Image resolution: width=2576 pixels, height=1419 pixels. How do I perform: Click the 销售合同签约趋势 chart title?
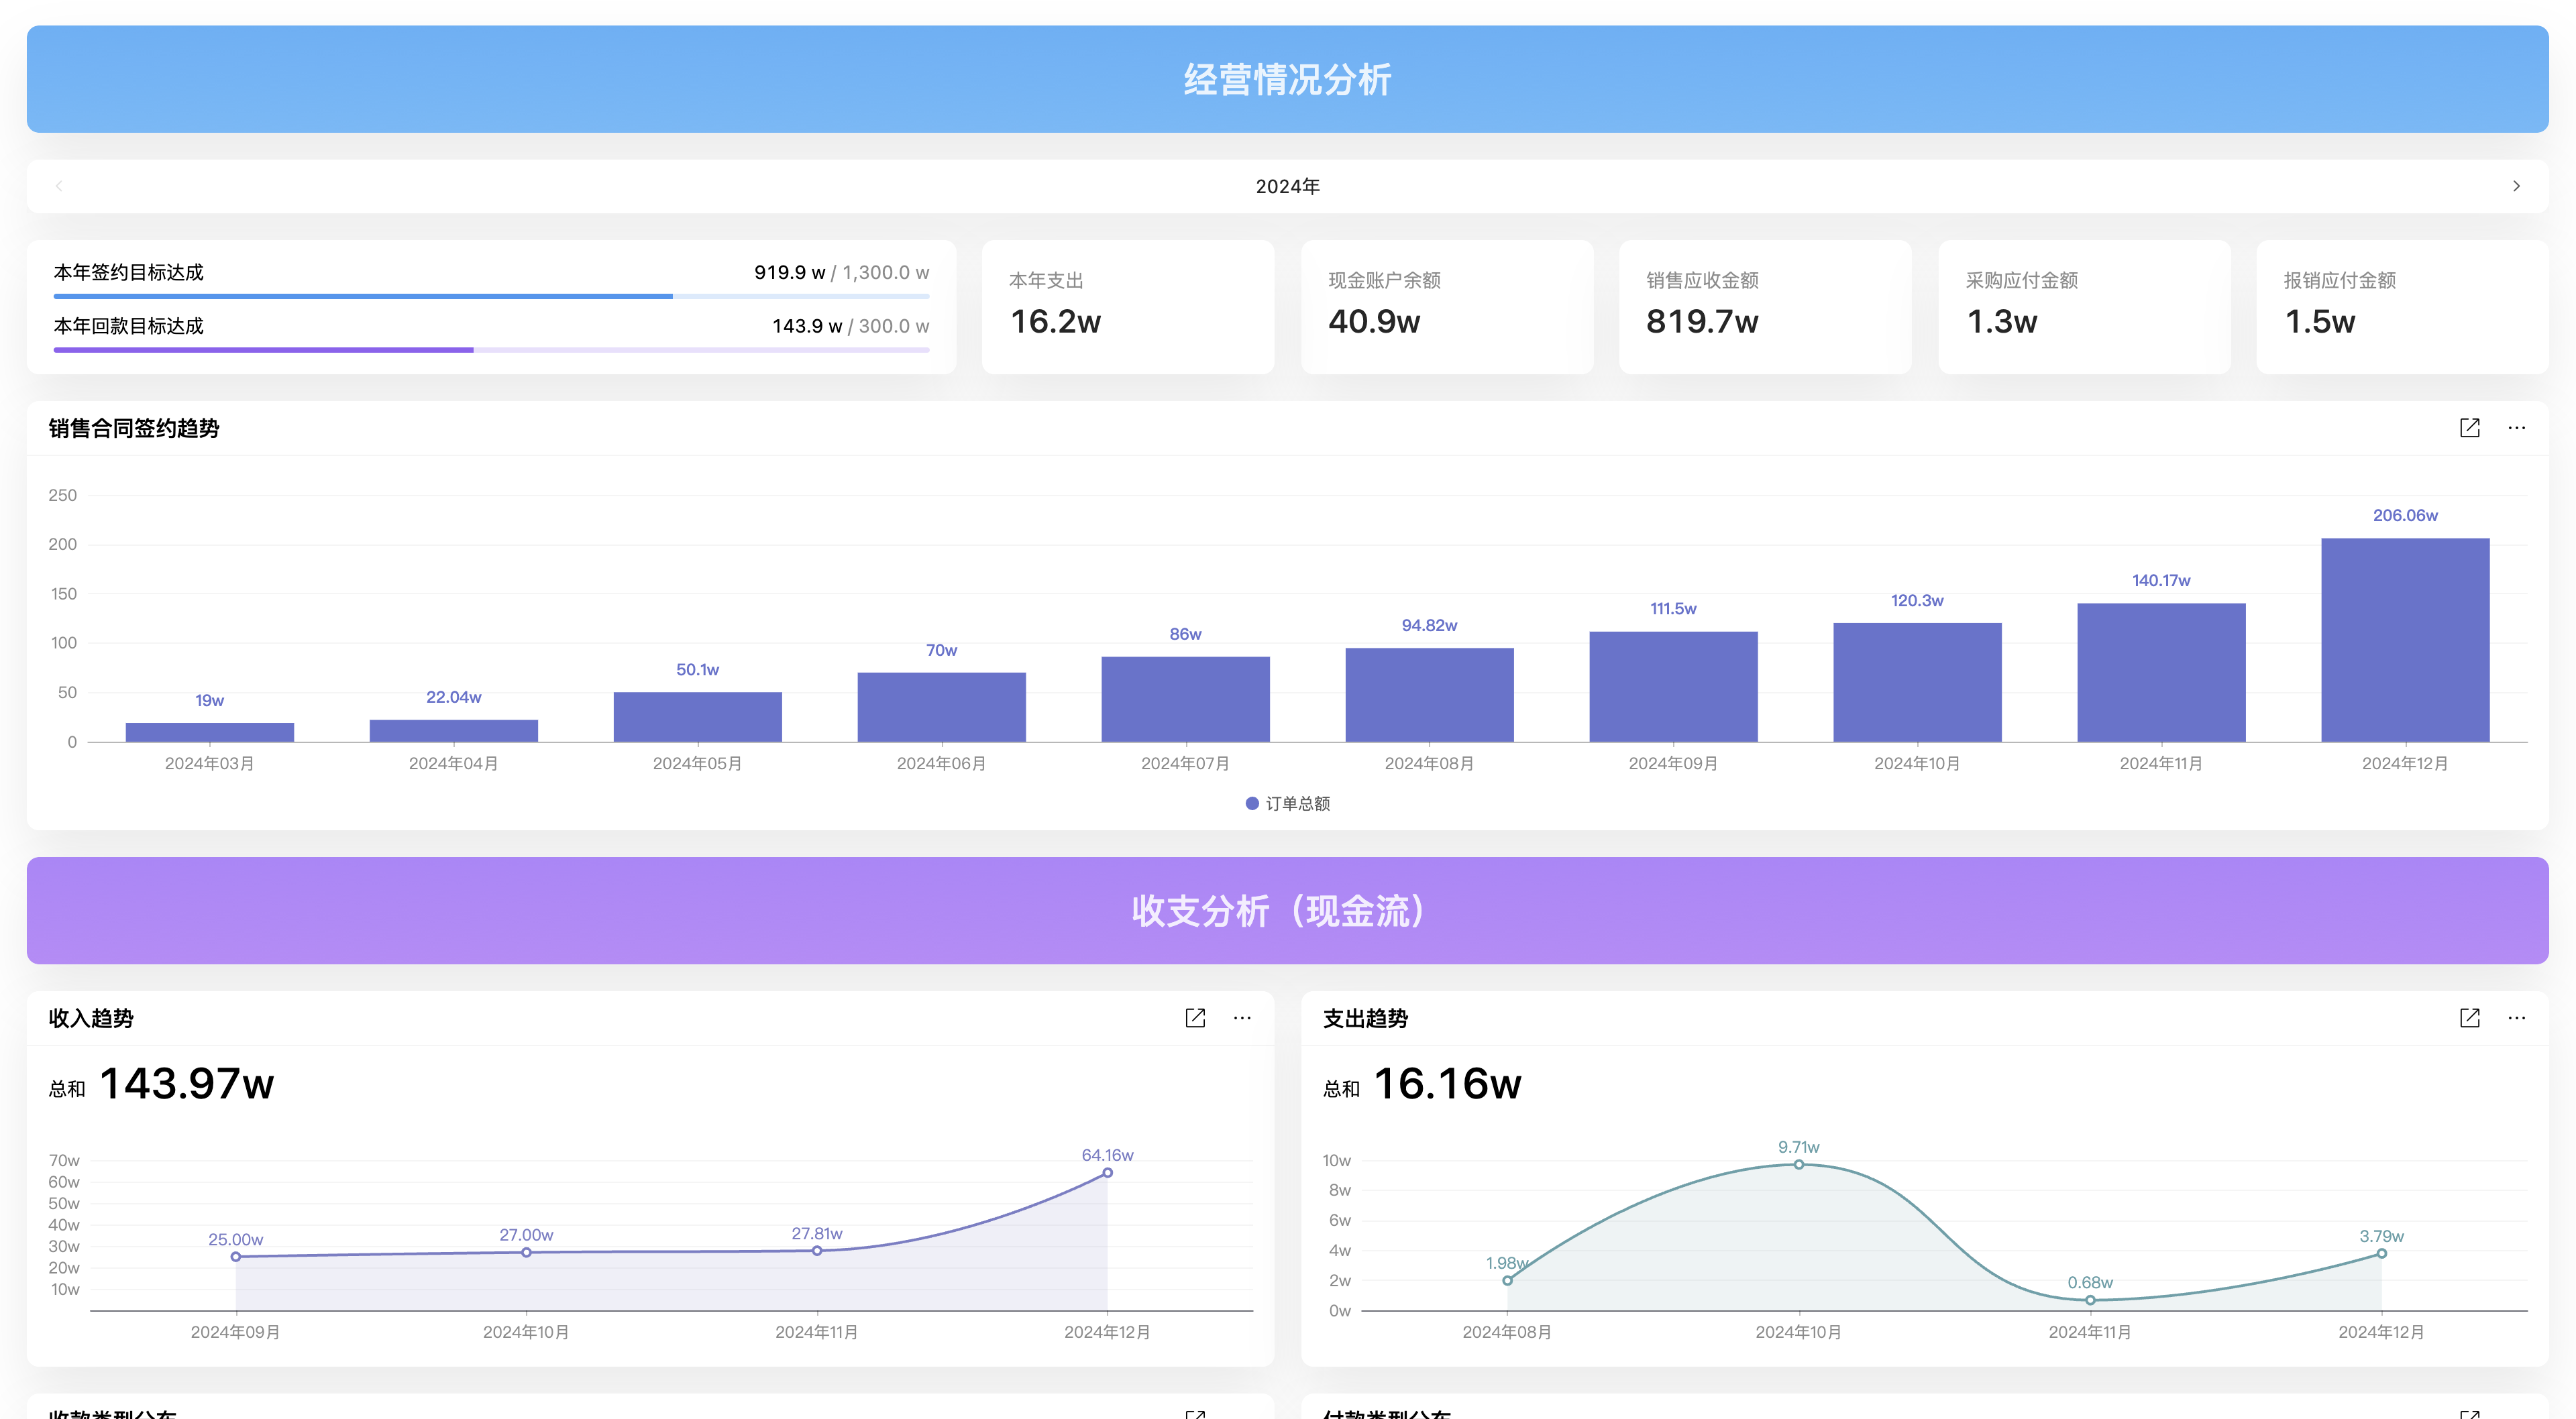tap(134, 428)
